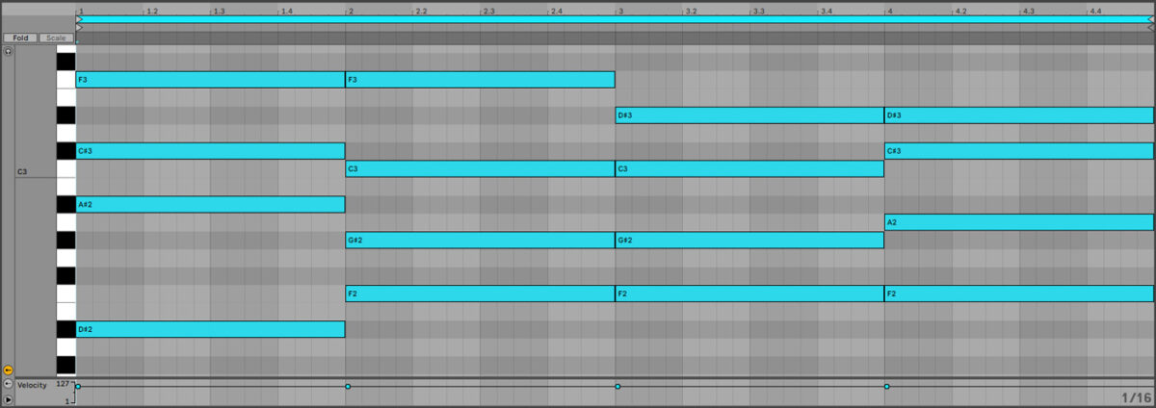
Task: Click the ruler at beat 1.4
Action: (x=286, y=11)
